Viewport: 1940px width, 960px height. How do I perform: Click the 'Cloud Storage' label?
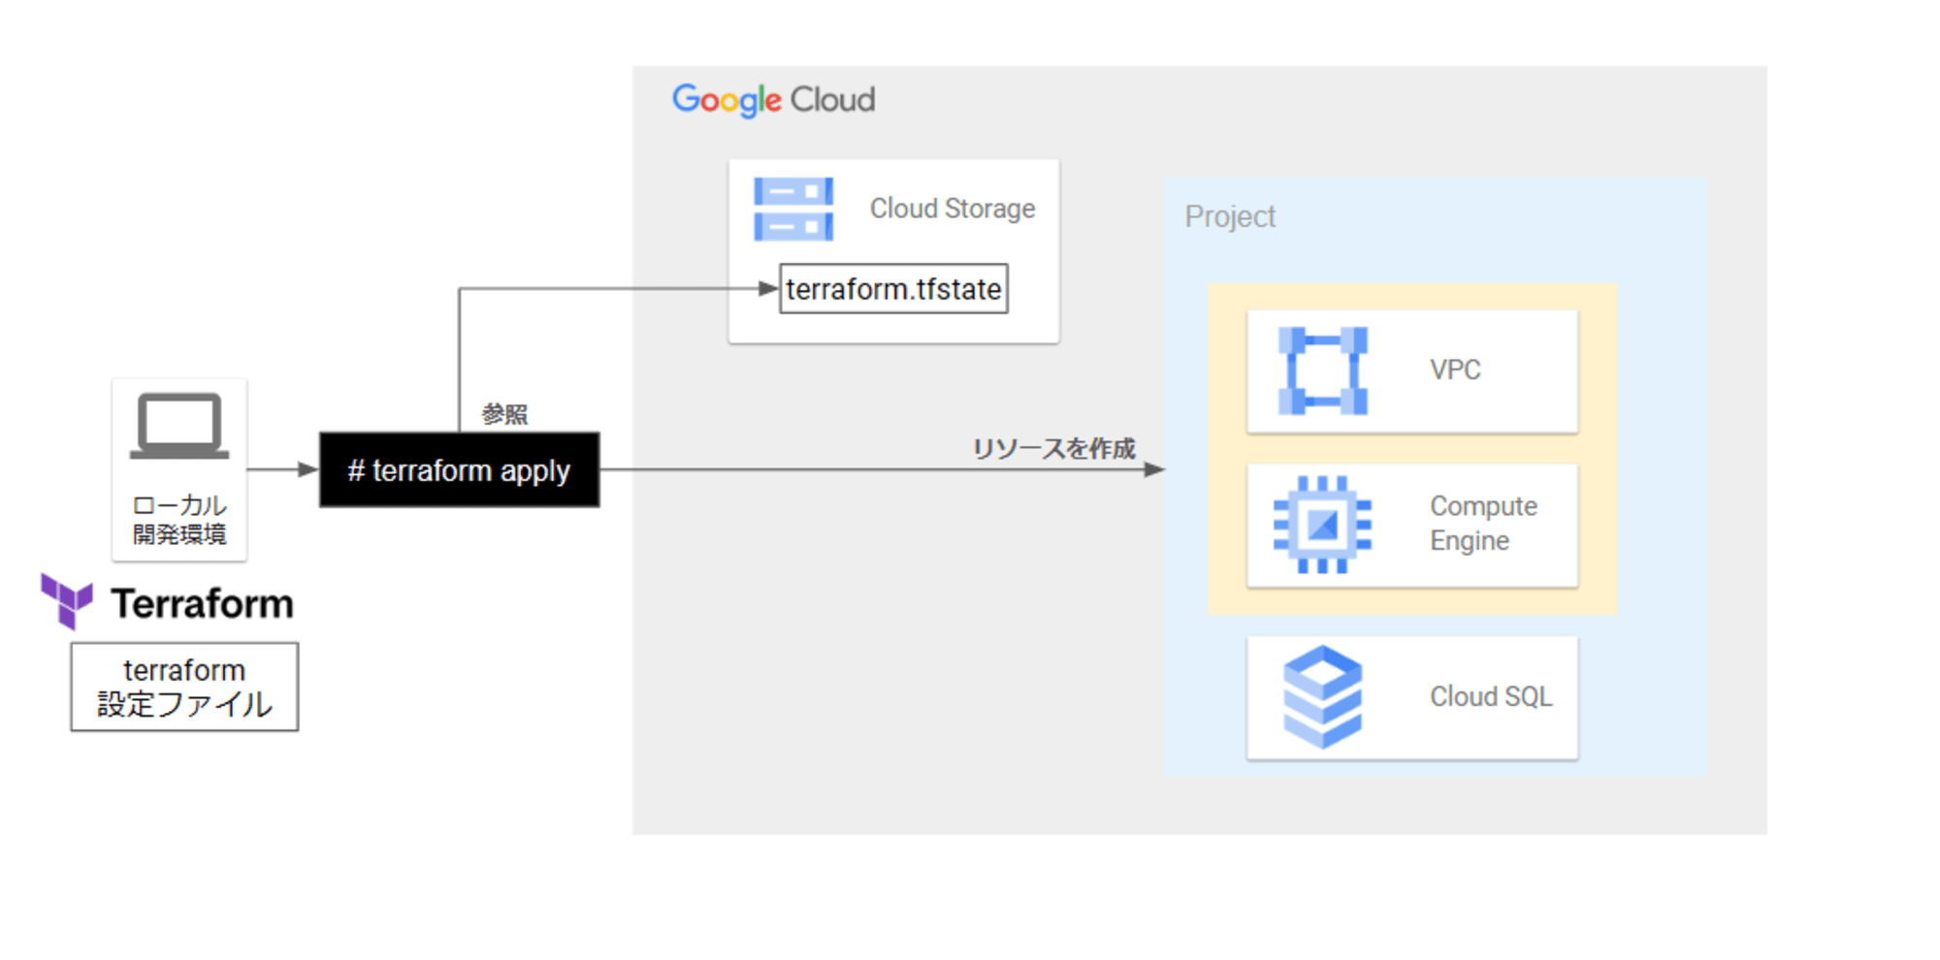952,208
